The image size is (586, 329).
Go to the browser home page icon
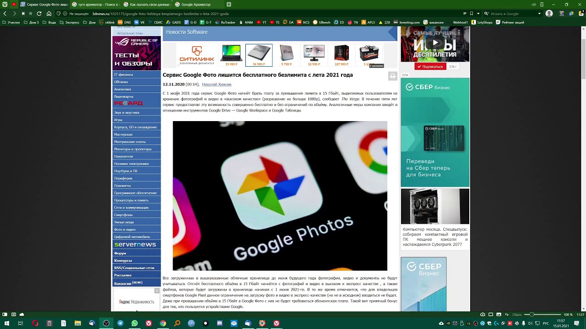[49, 14]
